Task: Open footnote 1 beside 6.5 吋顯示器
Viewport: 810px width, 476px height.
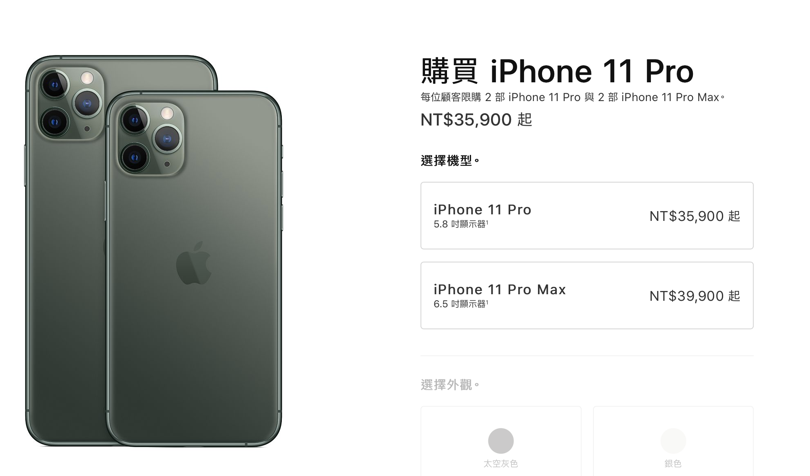Action: pyautogui.click(x=487, y=302)
